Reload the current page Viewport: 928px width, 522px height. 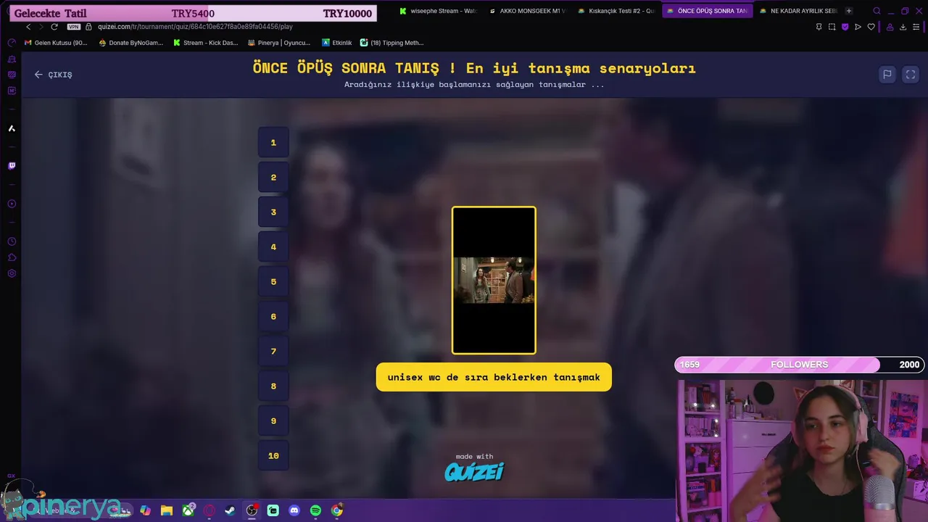54,27
